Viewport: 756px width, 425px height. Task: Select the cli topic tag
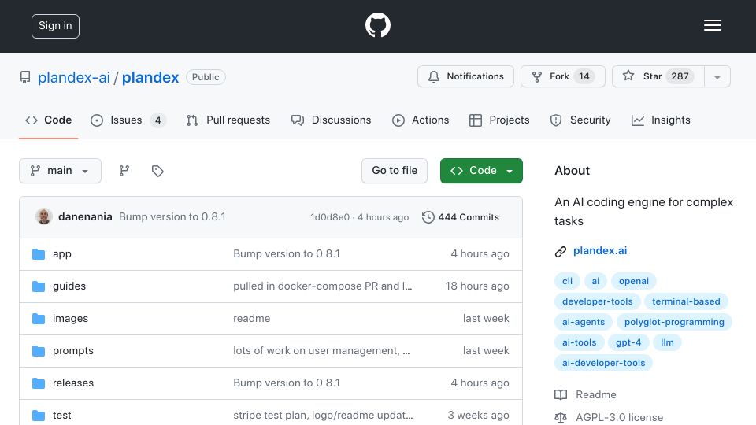point(568,281)
